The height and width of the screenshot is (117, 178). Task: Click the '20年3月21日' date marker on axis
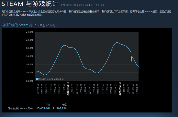pos(120,89)
